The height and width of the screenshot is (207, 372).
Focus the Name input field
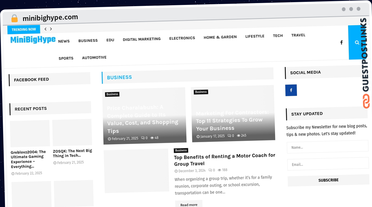tap(327, 147)
